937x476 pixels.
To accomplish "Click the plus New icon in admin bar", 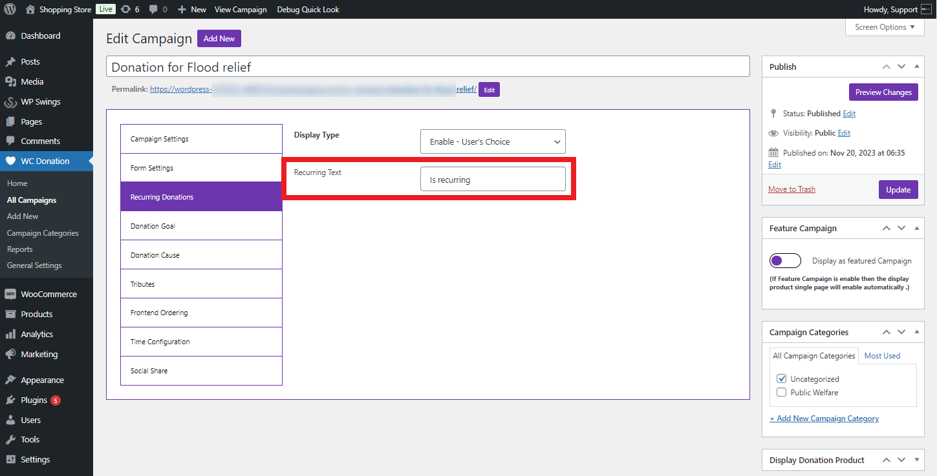I will click(182, 10).
